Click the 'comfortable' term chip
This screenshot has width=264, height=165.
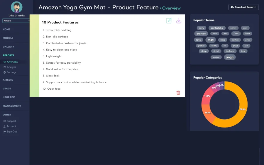pyautogui.click(x=217, y=28)
